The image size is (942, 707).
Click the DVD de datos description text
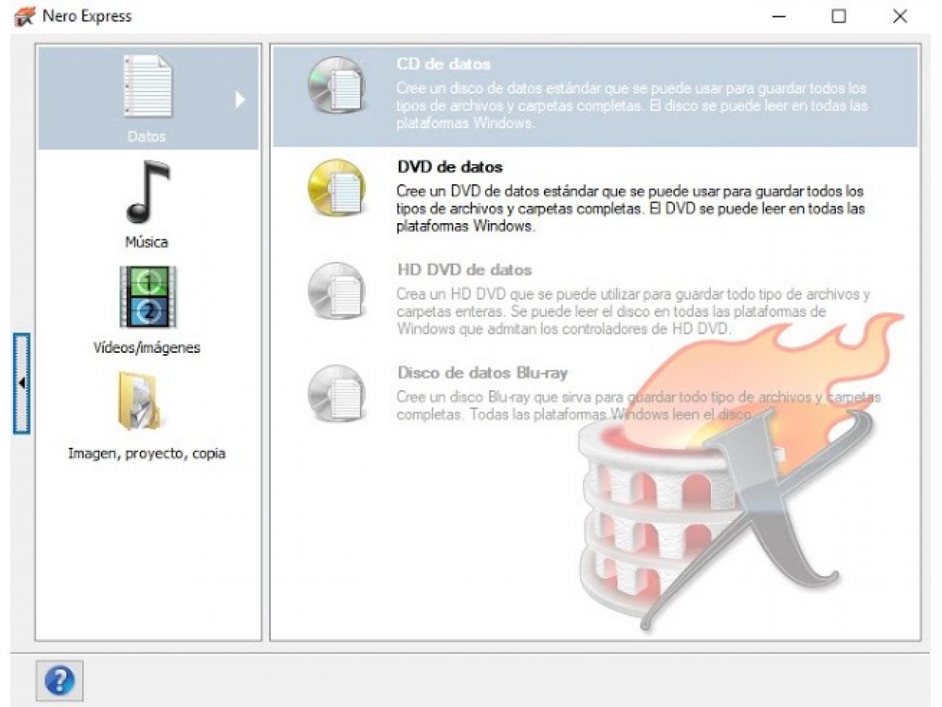click(631, 208)
